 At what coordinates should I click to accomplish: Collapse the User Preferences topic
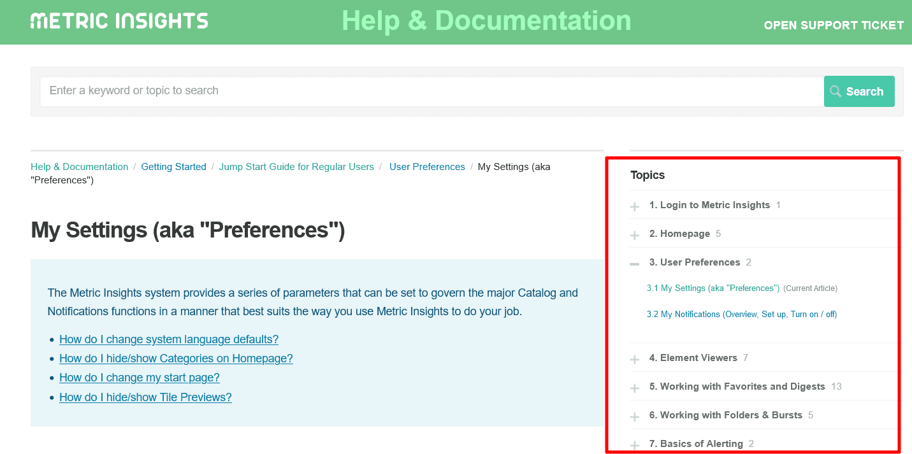[635, 263]
